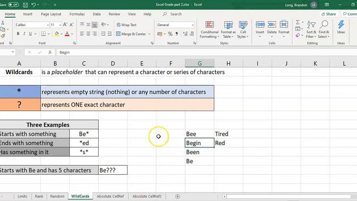The width and height of the screenshot is (357, 201).
Task: Open Merge & Center dropdown arrow
Action: pyautogui.click(x=149, y=34)
